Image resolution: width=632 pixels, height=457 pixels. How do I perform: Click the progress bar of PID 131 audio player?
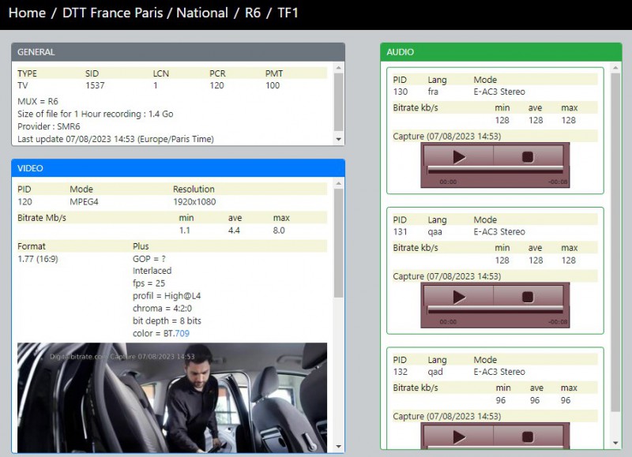click(x=495, y=309)
